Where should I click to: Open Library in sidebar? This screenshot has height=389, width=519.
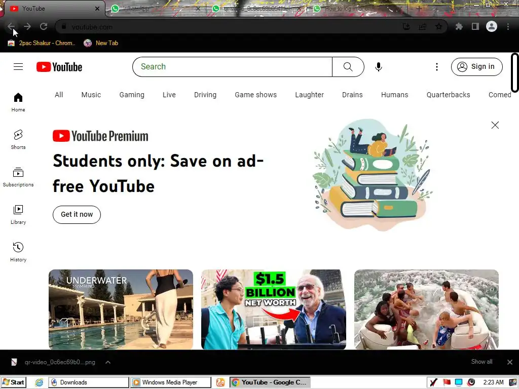[18, 214]
